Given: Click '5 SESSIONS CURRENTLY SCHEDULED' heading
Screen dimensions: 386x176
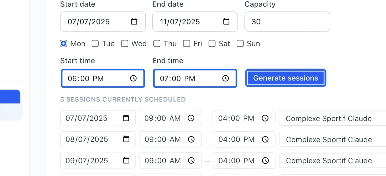Looking at the screenshot, I should (123, 99).
